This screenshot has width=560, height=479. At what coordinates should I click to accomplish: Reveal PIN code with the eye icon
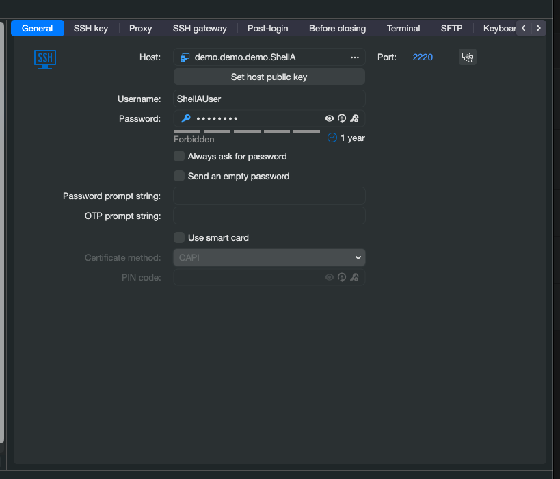coord(330,277)
